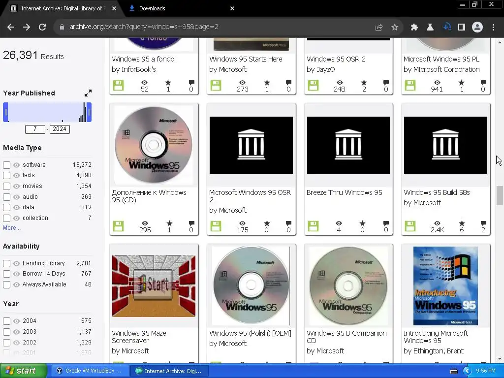Check the texts media type filter

click(x=6, y=176)
